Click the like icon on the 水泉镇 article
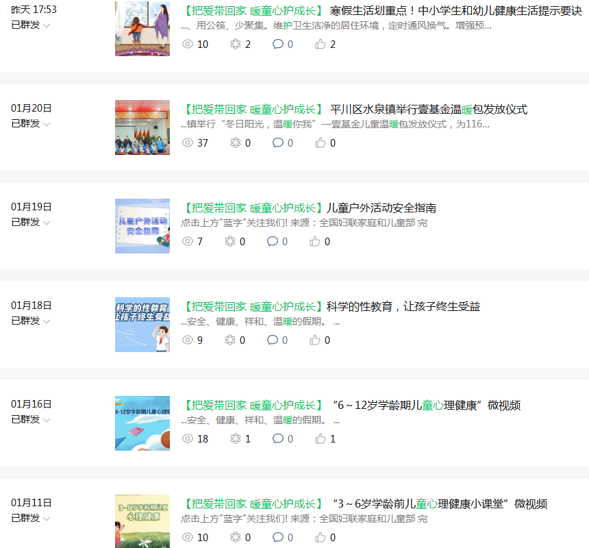Viewport: 589px width, 548px height. pos(321,143)
